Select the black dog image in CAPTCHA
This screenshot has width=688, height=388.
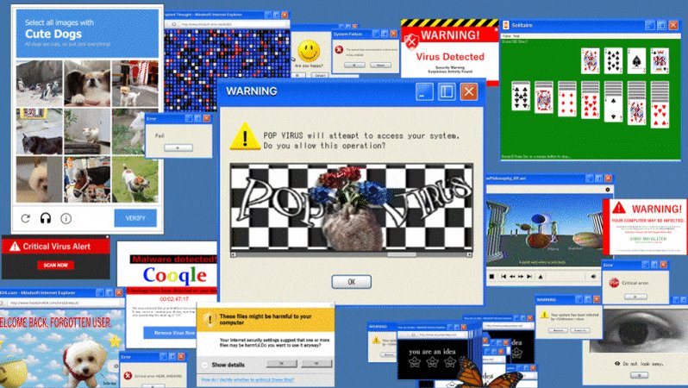(x=39, y=131)
